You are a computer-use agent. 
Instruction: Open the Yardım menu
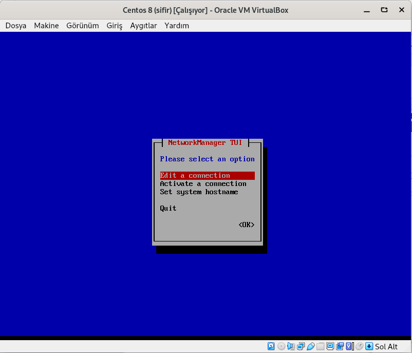click(x=177, y=25)
